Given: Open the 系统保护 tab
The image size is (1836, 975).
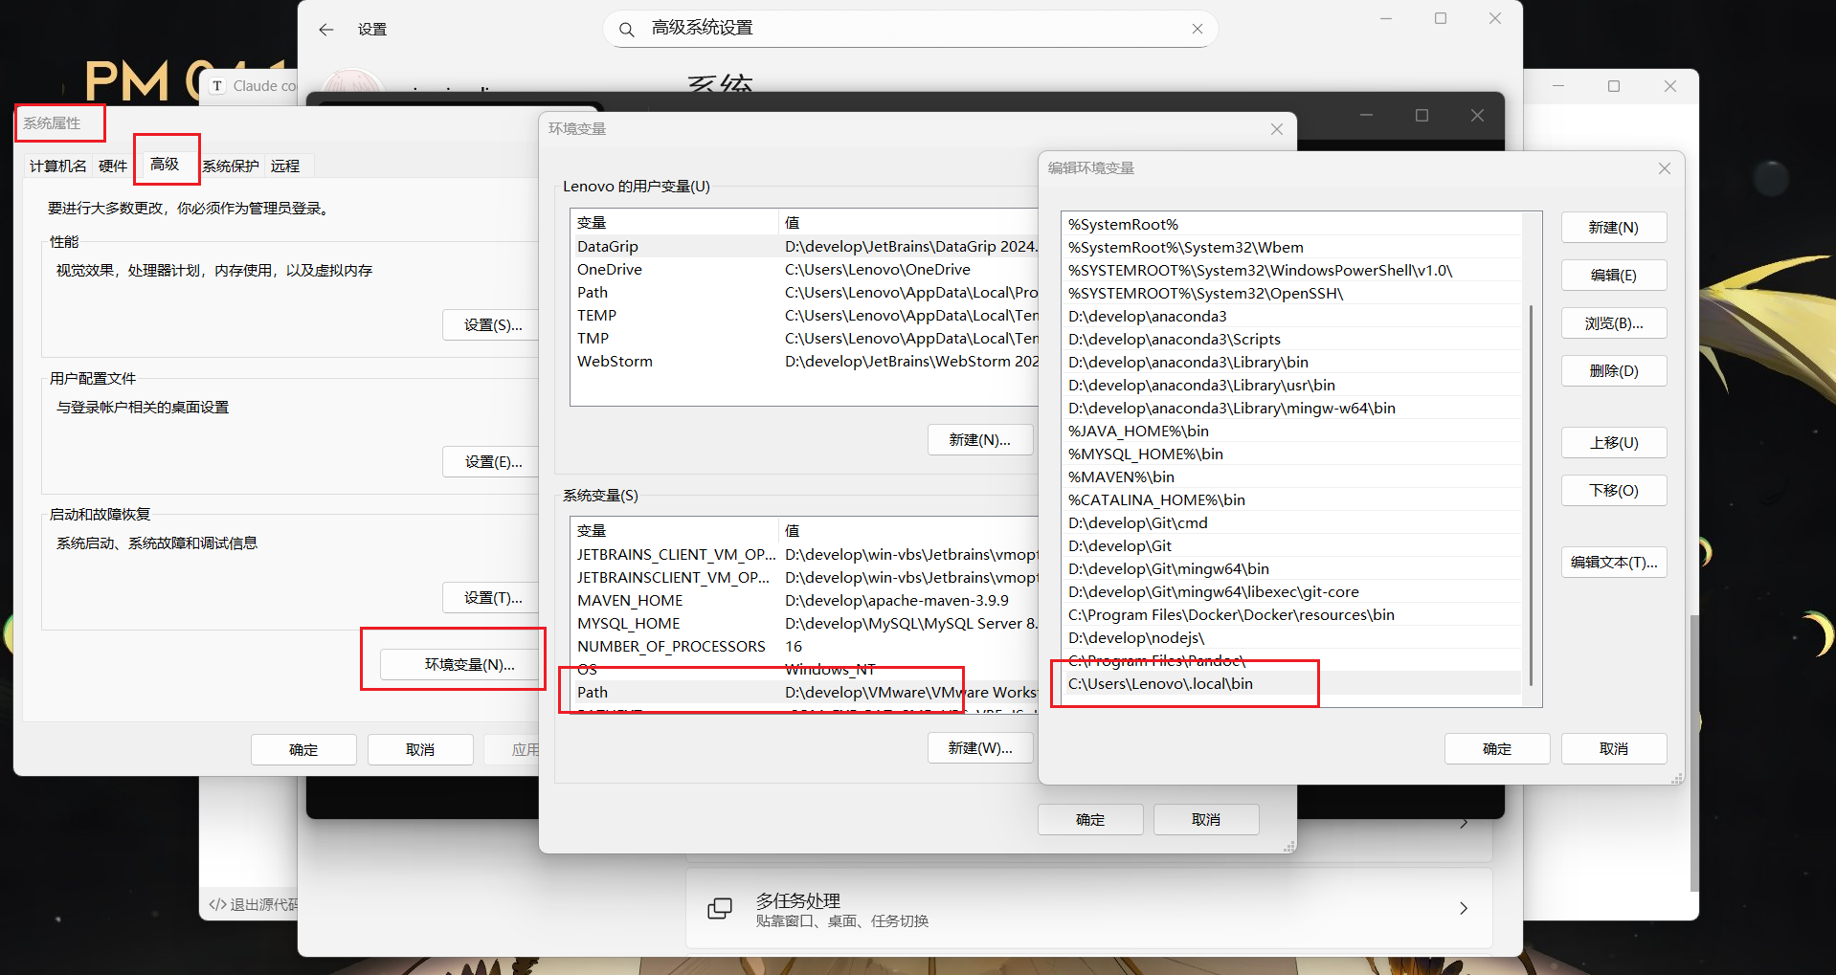Looking at the screenshot, I should point(231,166).
